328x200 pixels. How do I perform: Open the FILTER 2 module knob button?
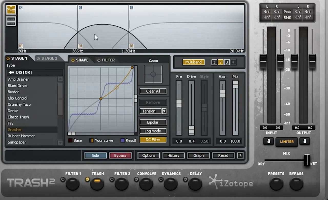coord(121,184)
